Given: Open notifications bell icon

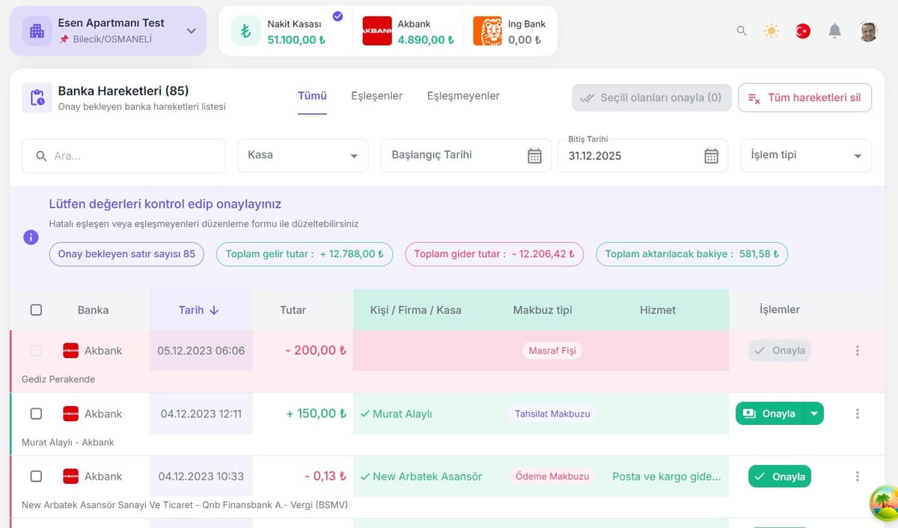Looking at the screenshot, I should [834, 31].
